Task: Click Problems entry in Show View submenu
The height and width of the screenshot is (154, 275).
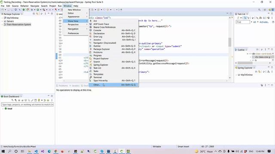Action: click(113, 52)
